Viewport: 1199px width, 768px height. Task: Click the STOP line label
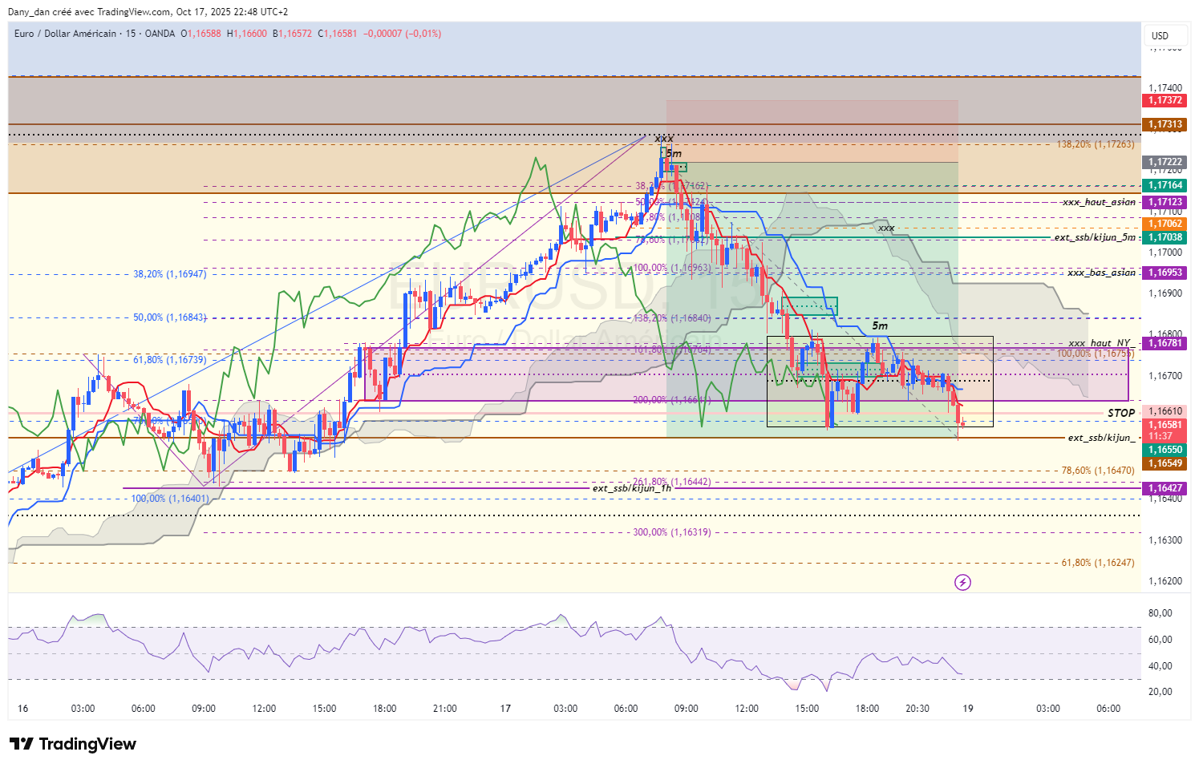pyautogui.click(x=1121, y=413)
